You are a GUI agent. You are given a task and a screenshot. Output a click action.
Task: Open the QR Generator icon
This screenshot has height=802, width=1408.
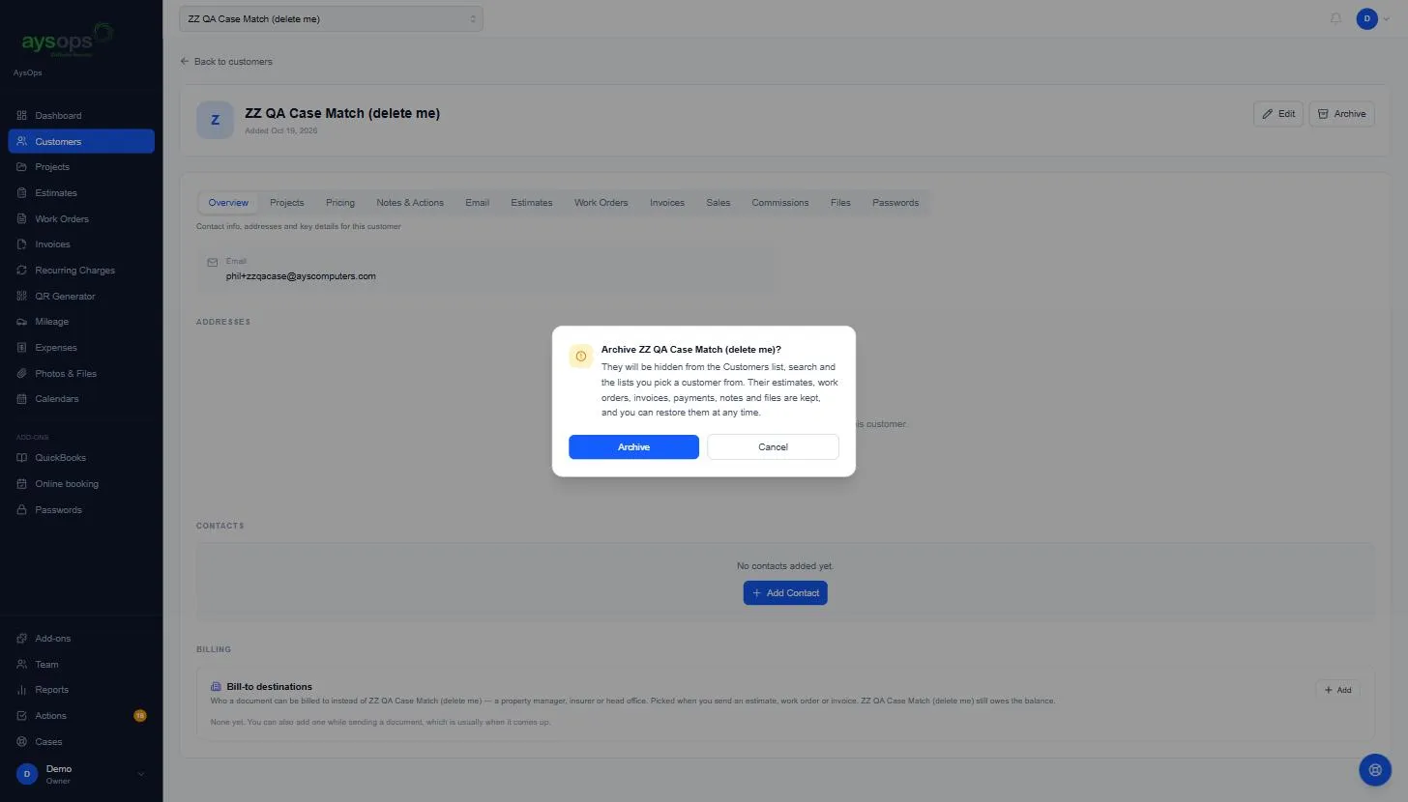pos(22,297)
